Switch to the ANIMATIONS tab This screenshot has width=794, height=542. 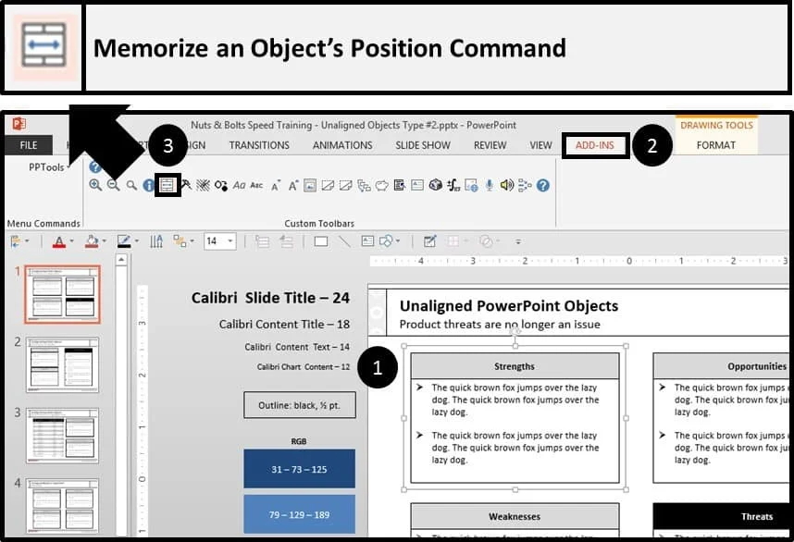[342, 145]
